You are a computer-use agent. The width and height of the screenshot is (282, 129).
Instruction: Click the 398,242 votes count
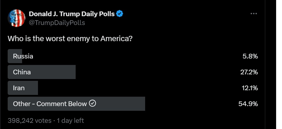tap(29, 120)
